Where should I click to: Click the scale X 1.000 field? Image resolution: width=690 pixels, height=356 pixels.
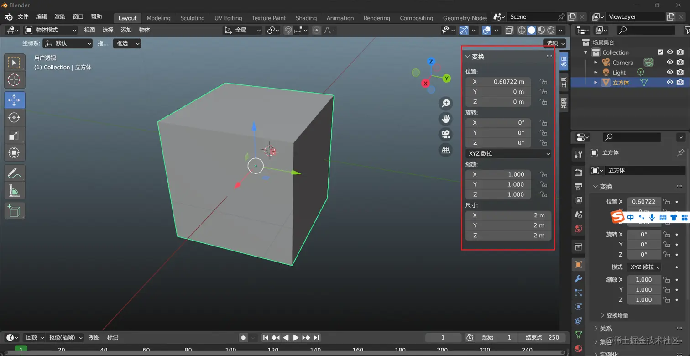(498, 174)
